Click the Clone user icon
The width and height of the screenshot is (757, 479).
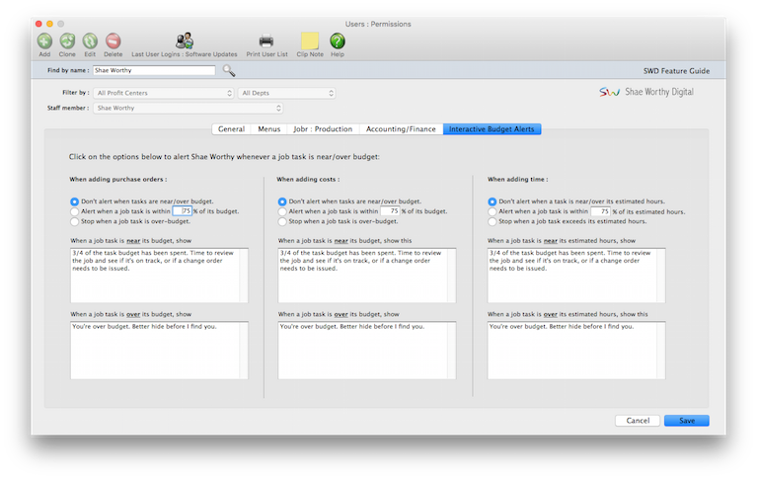pos(67,40)
